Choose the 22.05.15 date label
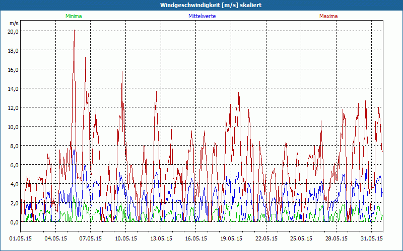 click(x=266, y=238)
